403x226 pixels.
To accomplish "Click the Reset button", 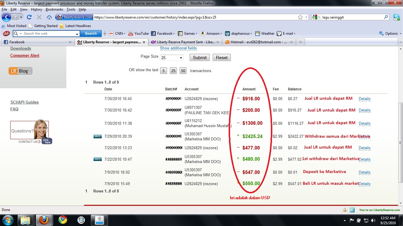I will tap(222, 58).
